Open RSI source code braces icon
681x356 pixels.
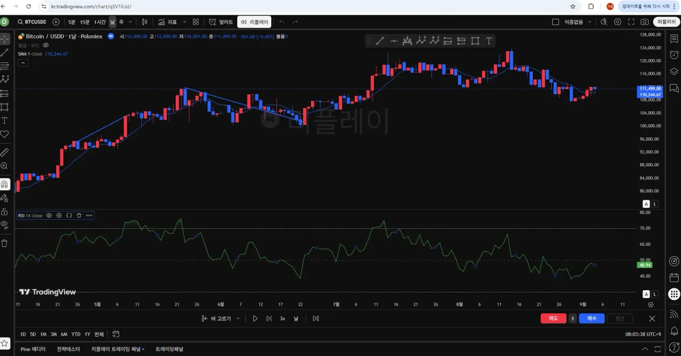(x=69, y=216)
